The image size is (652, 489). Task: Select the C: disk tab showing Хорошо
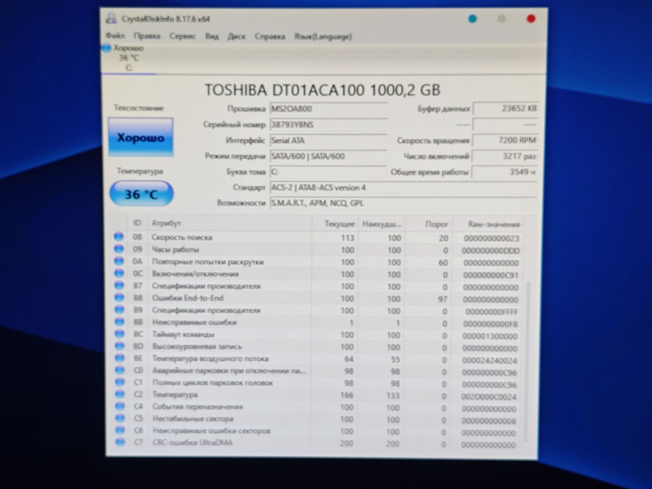[128, 58]
